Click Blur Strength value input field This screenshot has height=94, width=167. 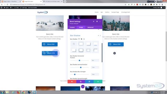95,74
